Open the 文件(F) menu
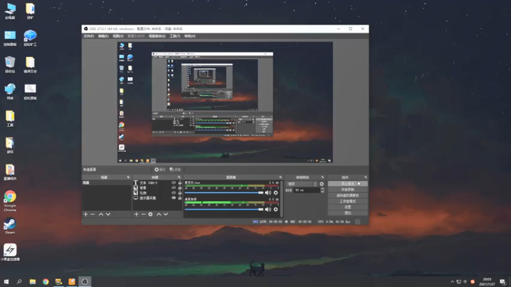This screenshot has width=511, height=287. 89,36
